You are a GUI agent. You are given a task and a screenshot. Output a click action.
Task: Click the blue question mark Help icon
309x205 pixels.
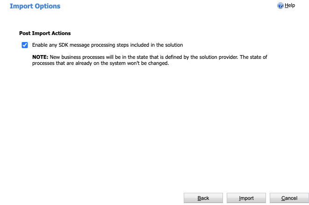click(x=280, y=6)
